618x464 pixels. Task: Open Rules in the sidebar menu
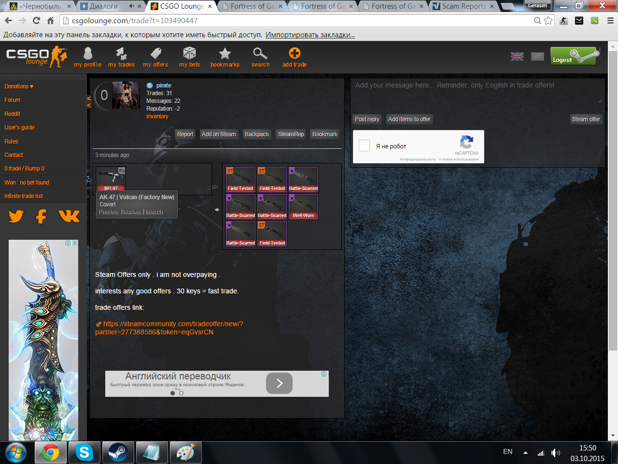point(11,142)
